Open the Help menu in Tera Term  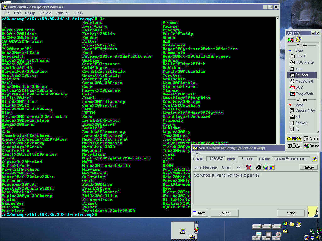pos(79,13)
